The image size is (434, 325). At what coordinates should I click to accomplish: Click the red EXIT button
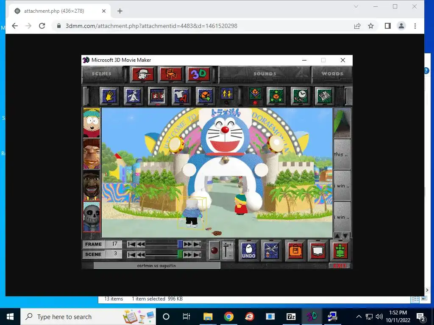pos(339,266)
